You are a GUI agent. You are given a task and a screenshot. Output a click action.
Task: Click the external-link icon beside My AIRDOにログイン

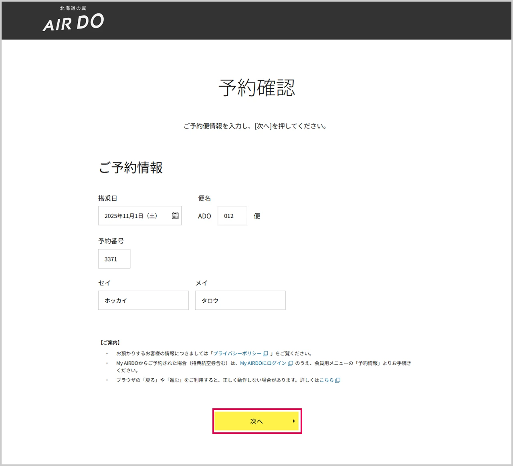click(x=291, y=364)
